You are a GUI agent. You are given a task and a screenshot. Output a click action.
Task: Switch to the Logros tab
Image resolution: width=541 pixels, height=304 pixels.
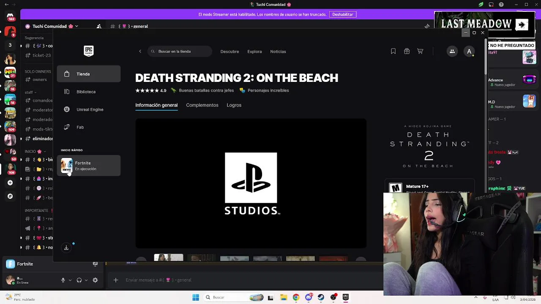(234, 105)
